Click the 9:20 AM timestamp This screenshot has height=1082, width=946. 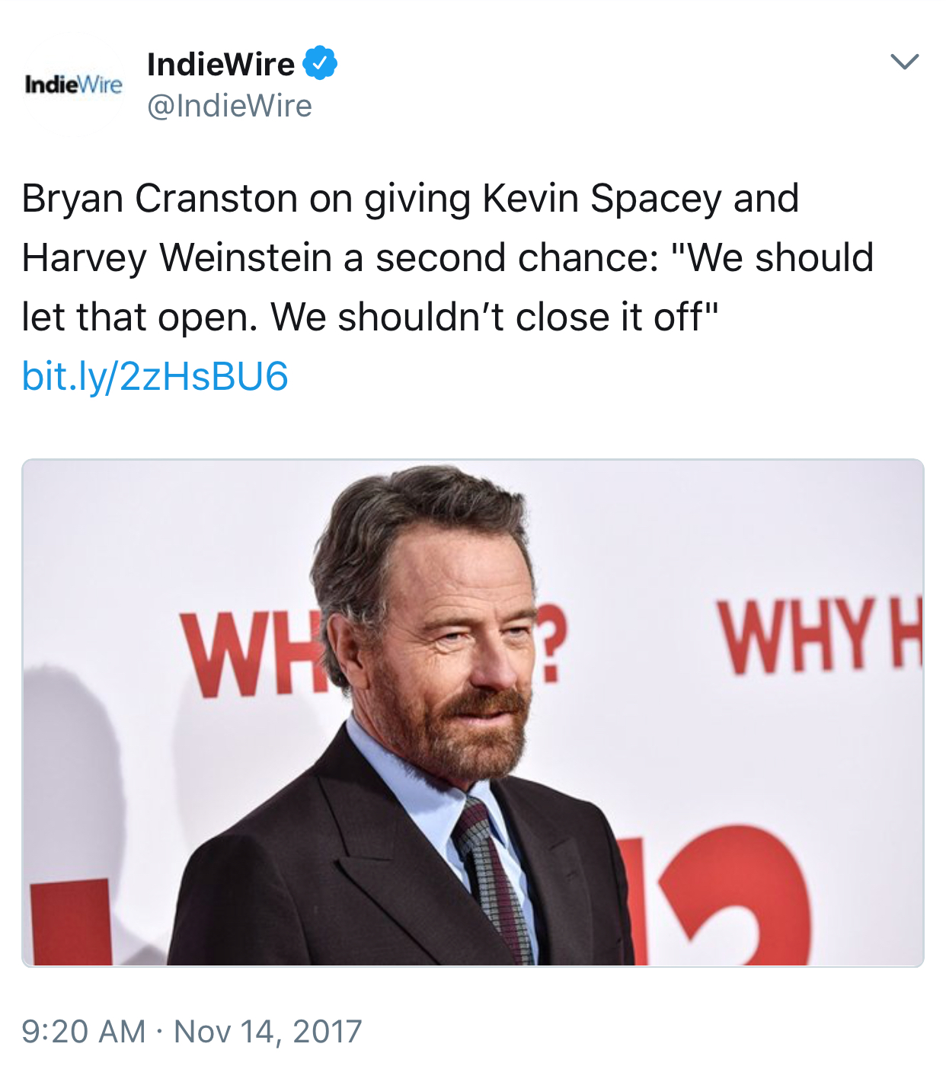(84, 1032)
